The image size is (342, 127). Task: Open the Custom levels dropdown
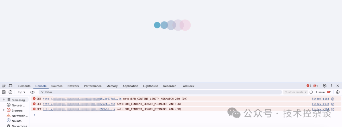click(x=295, y=92)
